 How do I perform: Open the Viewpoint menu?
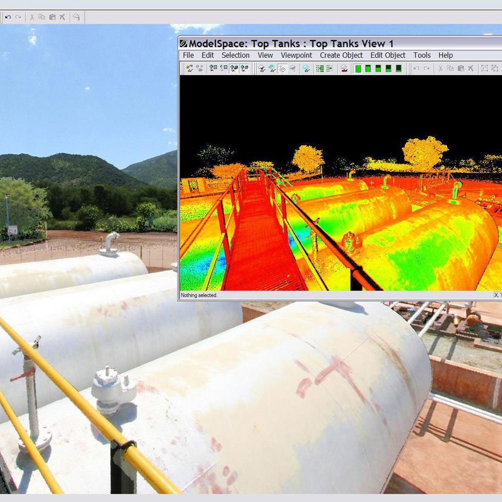[296, 55]
